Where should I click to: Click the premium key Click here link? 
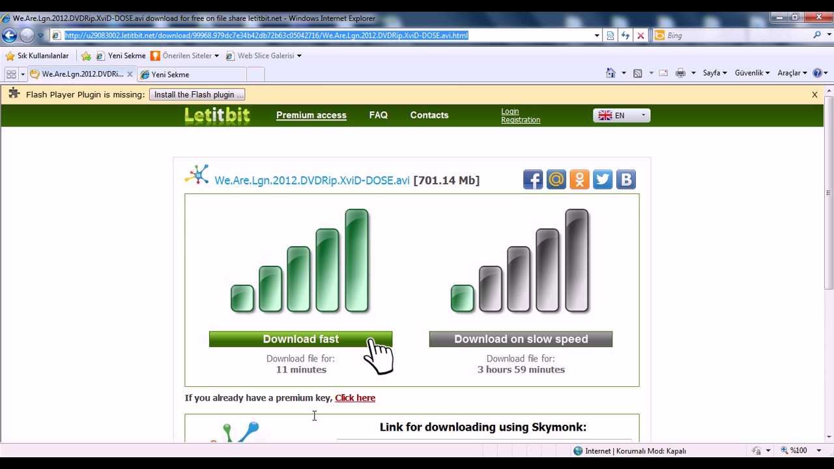tap(355, 398)
